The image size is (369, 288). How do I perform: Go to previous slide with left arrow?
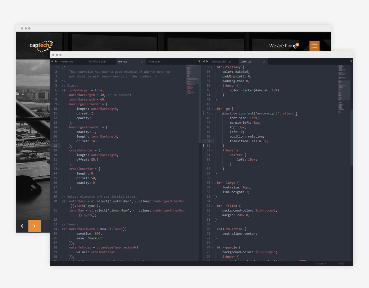(22, 226)
